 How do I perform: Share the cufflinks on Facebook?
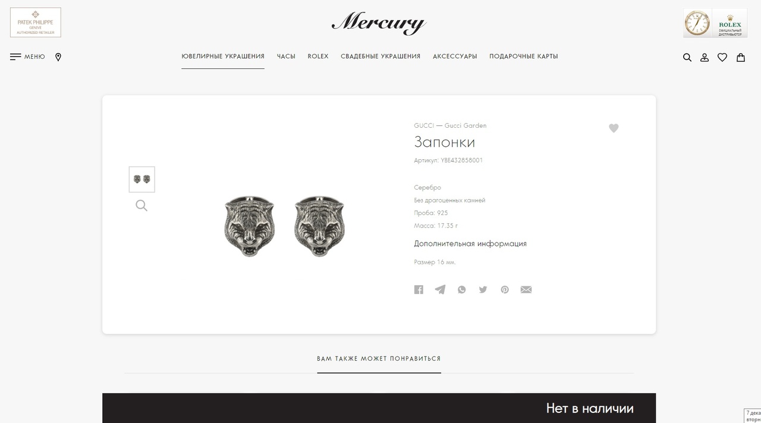tap(419, 290)
